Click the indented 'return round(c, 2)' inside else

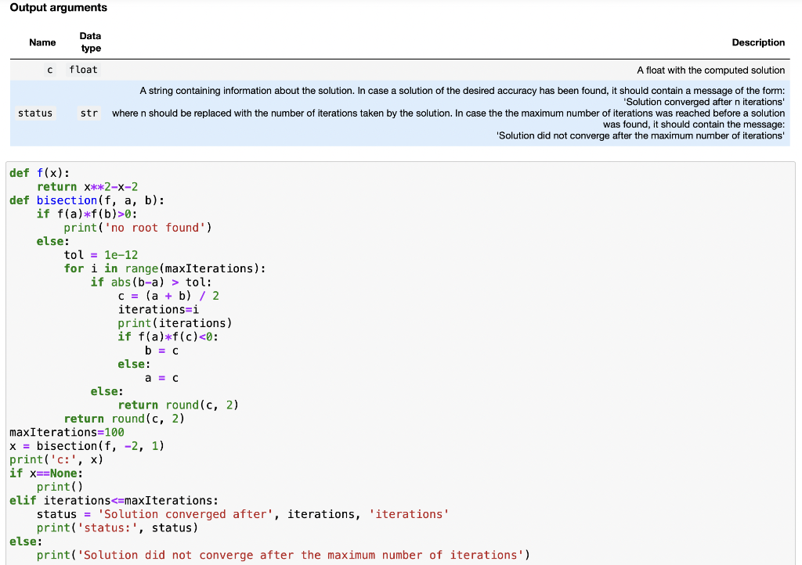[179, 405]
